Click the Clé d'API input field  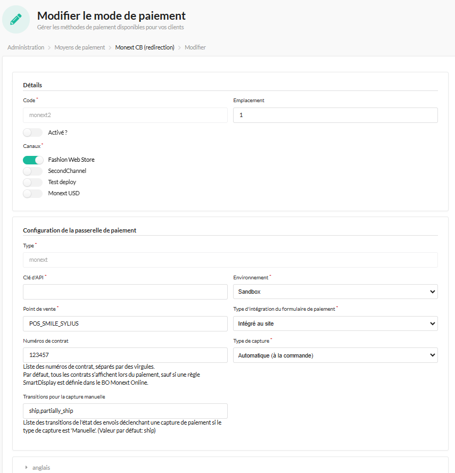(125, 292)
